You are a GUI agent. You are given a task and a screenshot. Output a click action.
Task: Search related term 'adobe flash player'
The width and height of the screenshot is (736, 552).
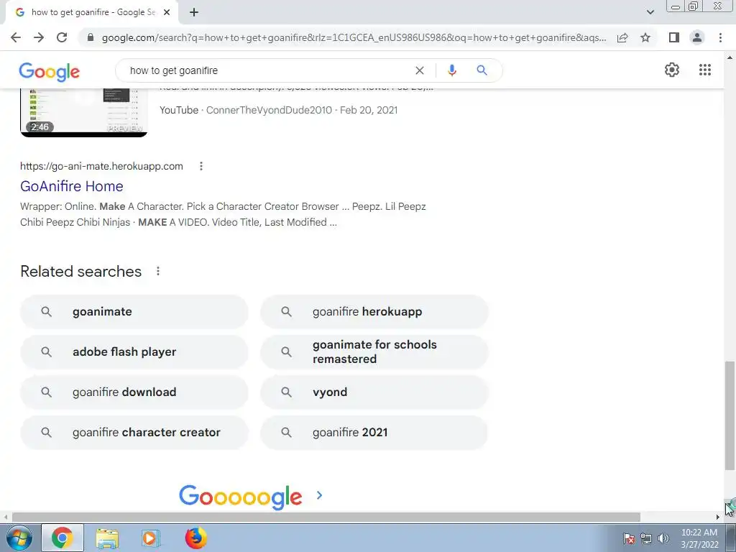(134, 352)
